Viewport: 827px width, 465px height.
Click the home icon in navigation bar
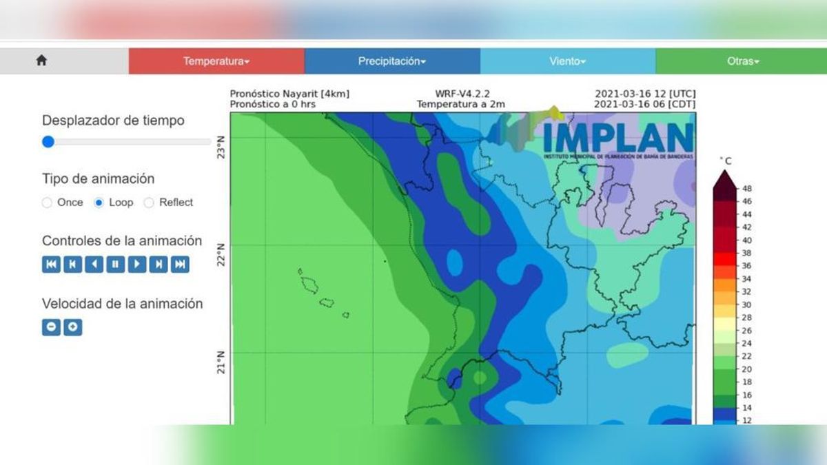[x=41, y=61]
